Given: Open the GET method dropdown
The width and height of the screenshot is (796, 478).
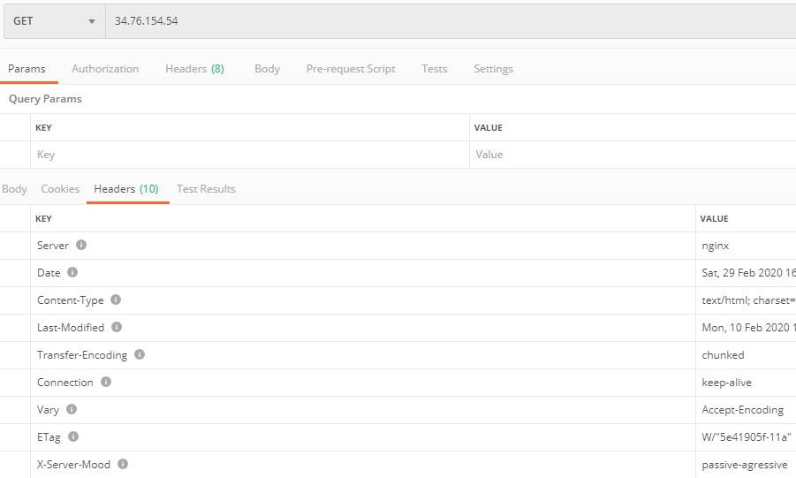Looking at the screenshot, I should click(54, 21).
